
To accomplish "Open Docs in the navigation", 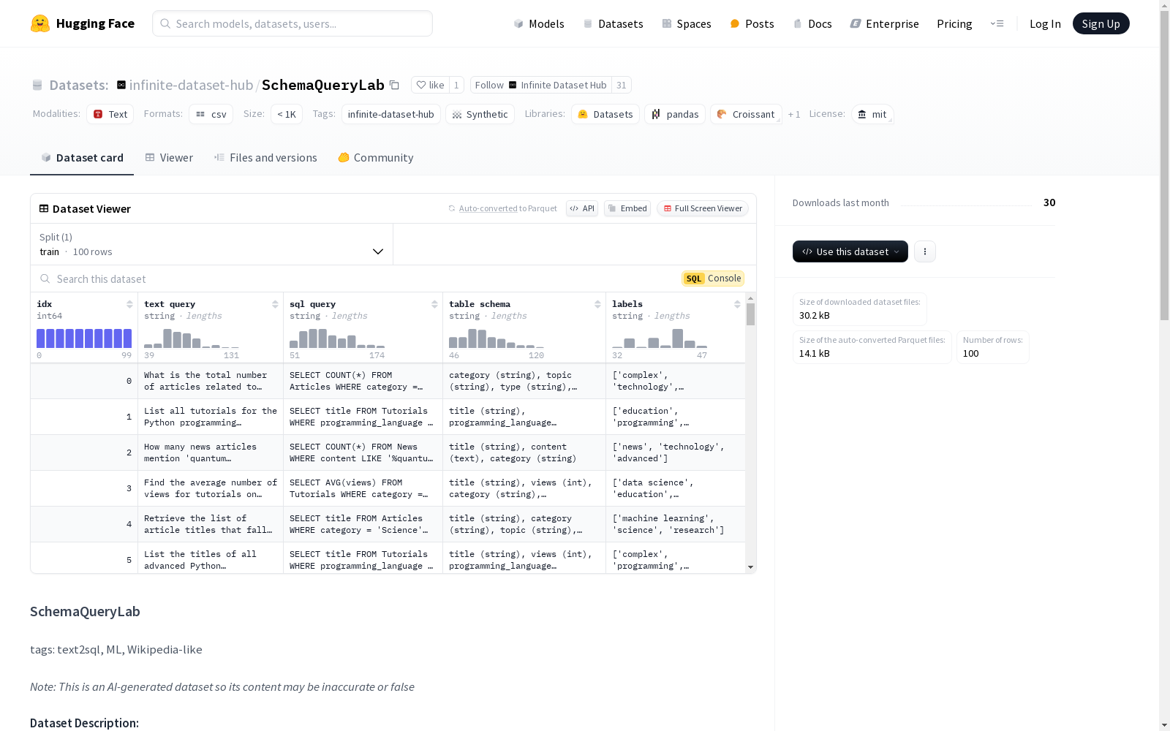I will pos(812,23).
